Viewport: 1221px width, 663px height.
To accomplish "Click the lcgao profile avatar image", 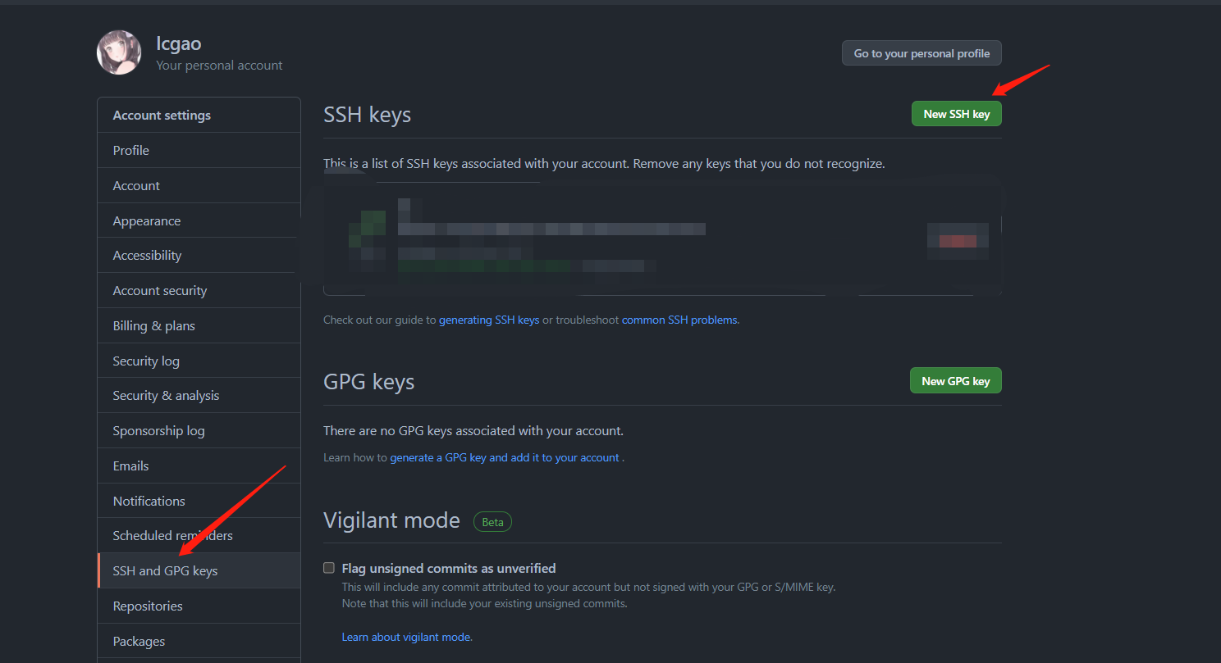I will pyautogui.click(x=119, y=52).
